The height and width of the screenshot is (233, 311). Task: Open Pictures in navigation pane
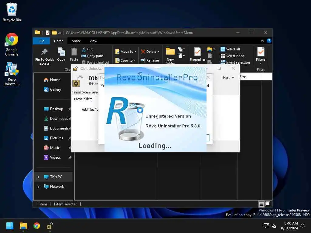click(x=53, y=138)
